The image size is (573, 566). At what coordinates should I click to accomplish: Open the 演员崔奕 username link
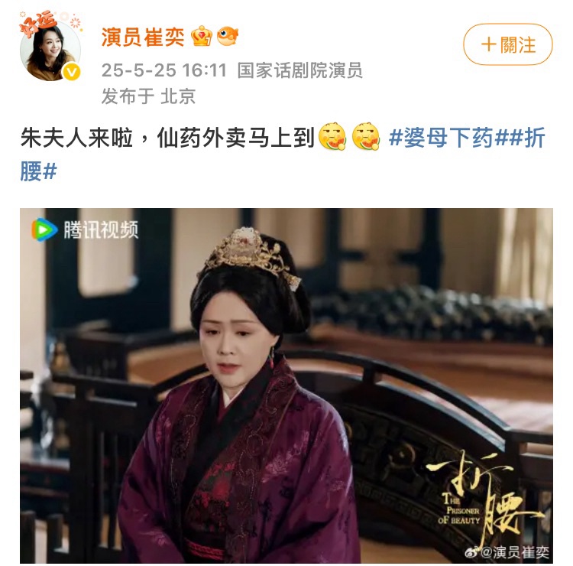point(143,37)
